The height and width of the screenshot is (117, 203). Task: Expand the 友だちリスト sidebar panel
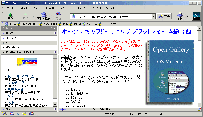click(x=29, y=38)
